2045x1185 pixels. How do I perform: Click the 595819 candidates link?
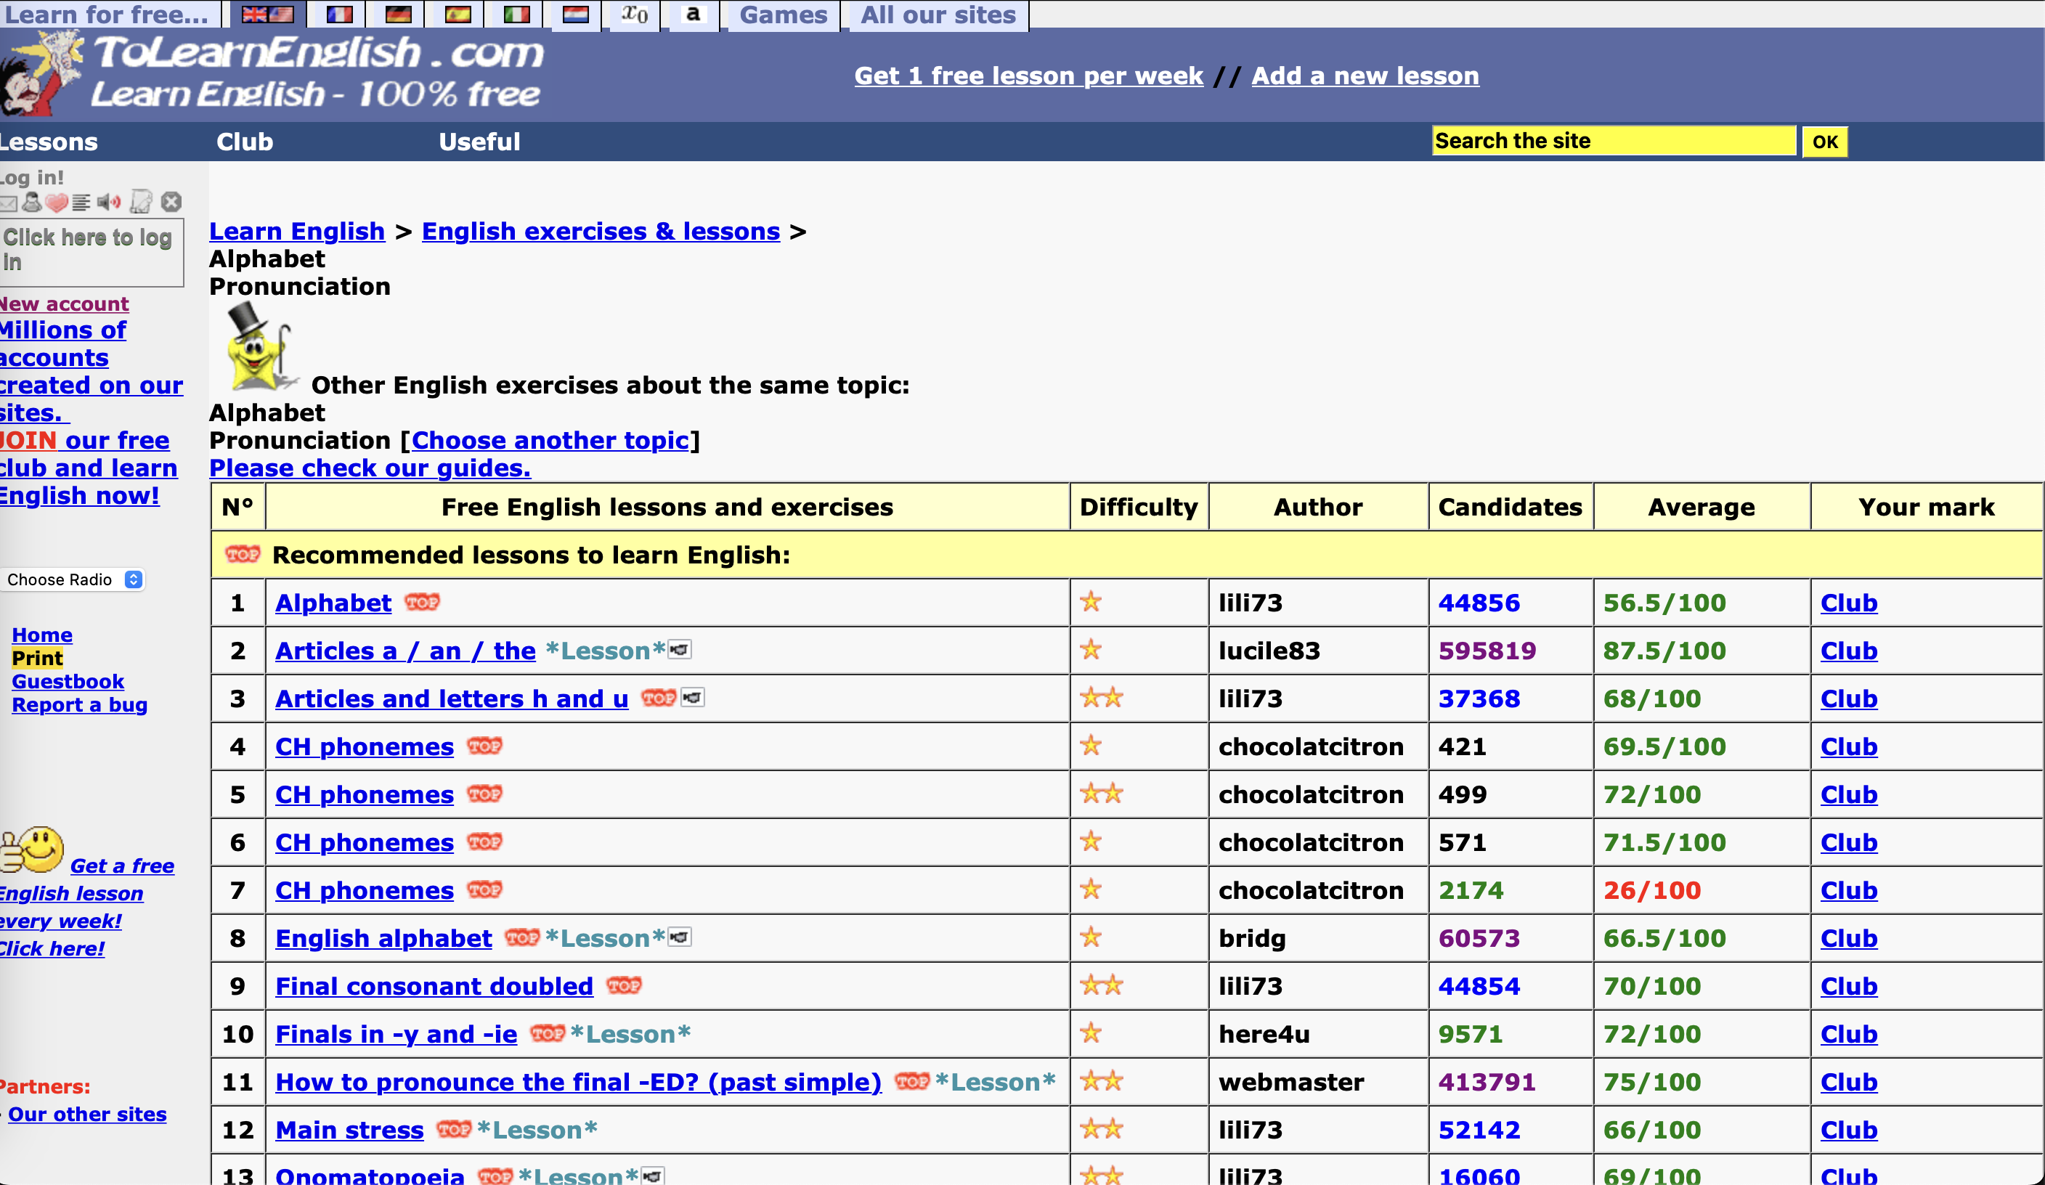coord(1487,651)
